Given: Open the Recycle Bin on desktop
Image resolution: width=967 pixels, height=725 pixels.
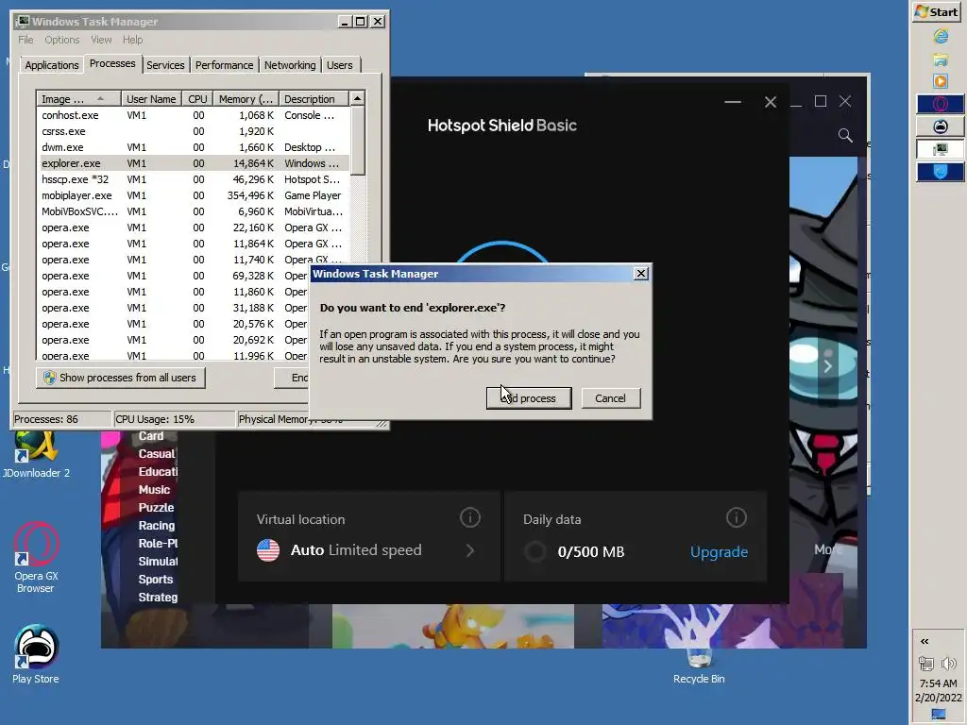Looking at the screenshot, I should [699, 666].
